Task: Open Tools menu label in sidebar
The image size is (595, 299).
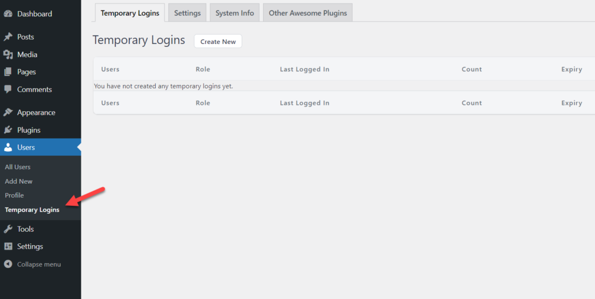Action: (x=26, y=229)
